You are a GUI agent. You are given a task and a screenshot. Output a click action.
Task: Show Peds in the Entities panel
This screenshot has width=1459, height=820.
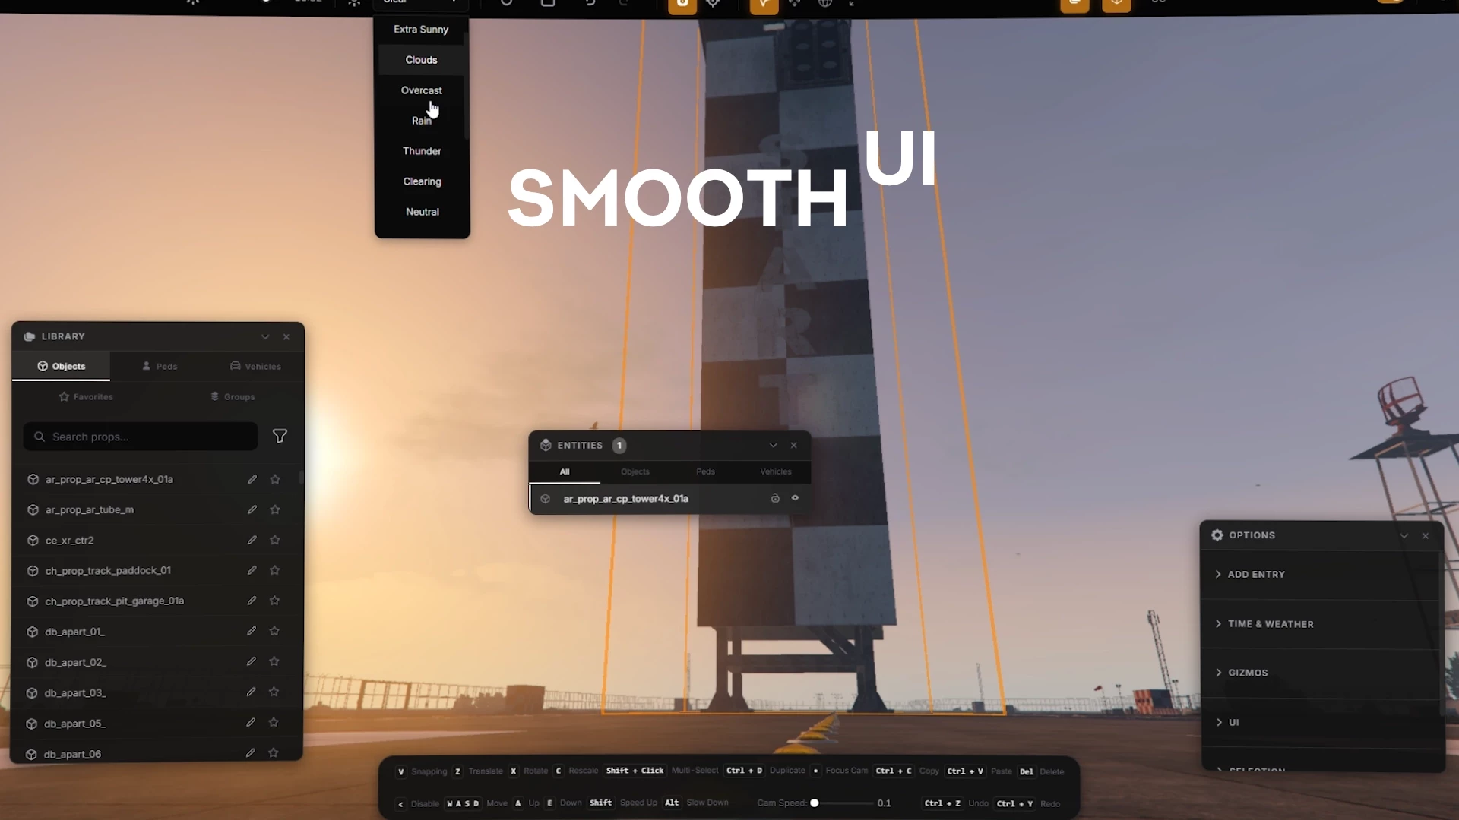(x=705, y=471)
